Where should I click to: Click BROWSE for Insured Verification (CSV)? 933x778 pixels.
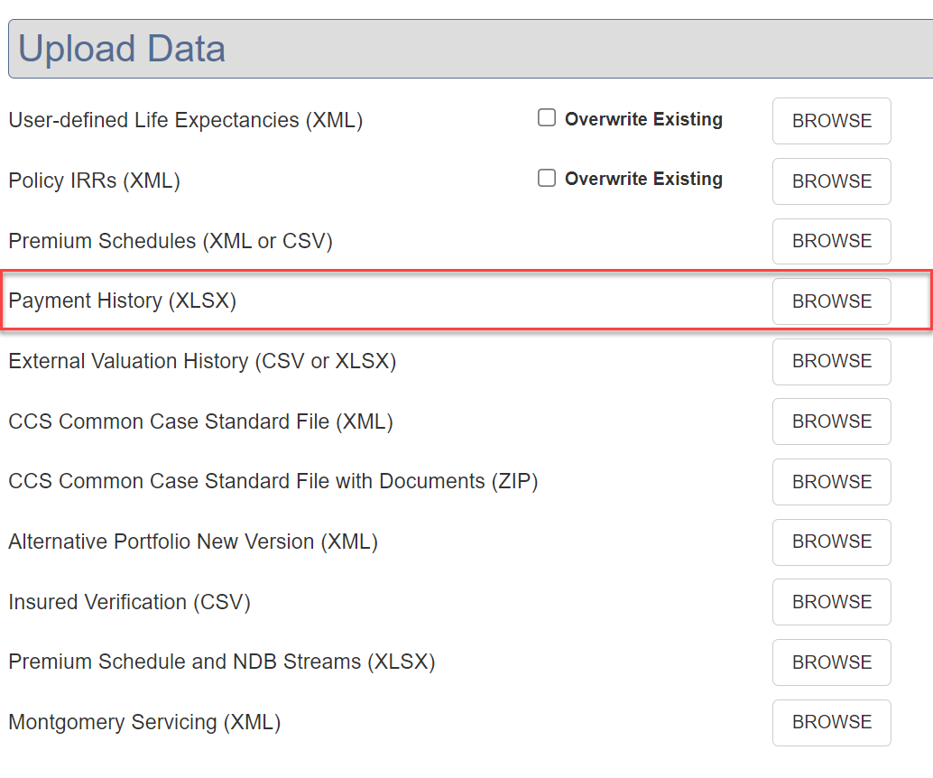pos(831,602)
